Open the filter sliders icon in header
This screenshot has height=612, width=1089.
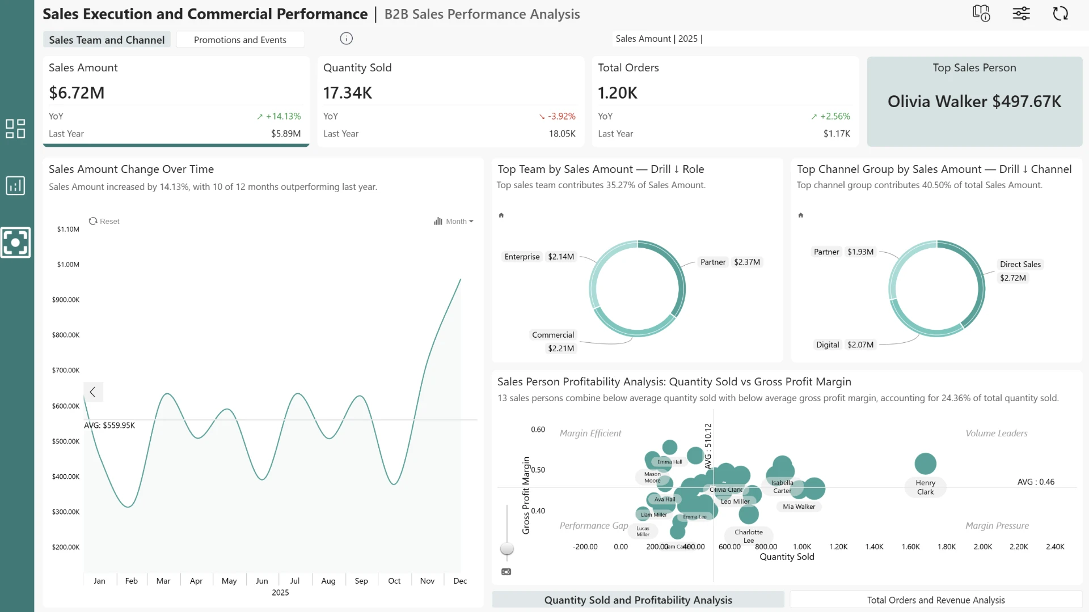[x=1022, y=13]
